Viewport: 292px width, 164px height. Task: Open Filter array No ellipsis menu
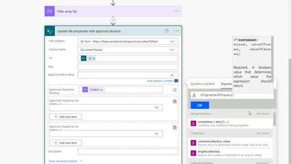click(x=177, y=11)
